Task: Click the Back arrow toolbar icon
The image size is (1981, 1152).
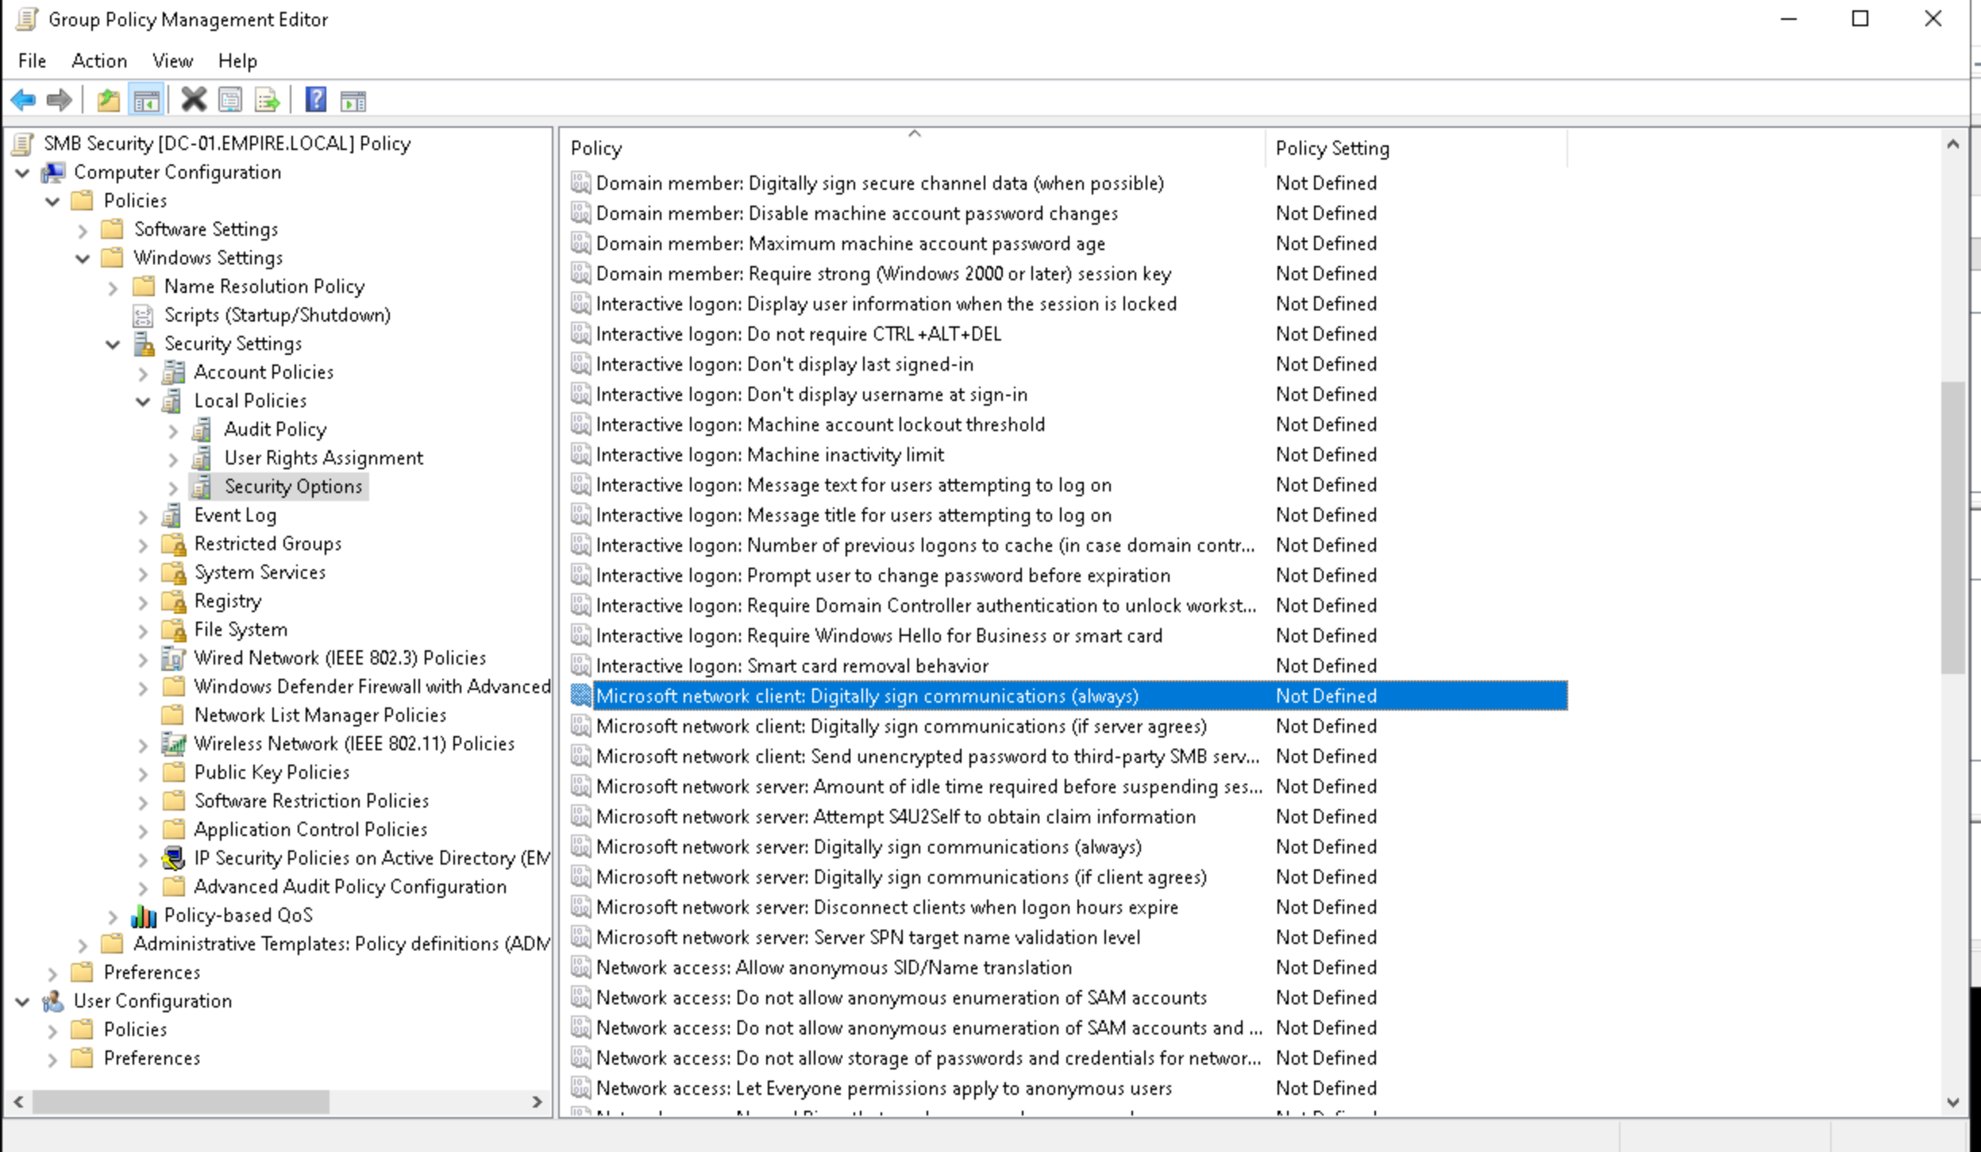Action: tap(23, 100)
